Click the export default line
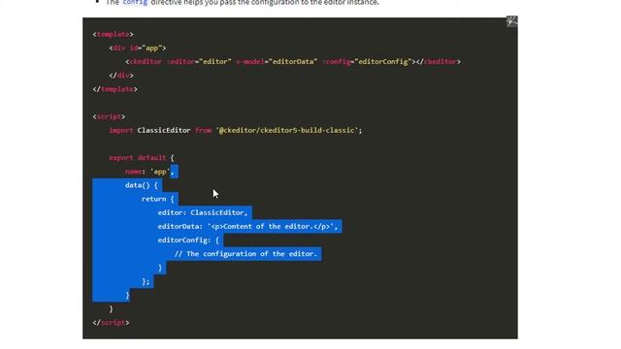This screenshot has height=349, width=621. click(x=142, y=158)
